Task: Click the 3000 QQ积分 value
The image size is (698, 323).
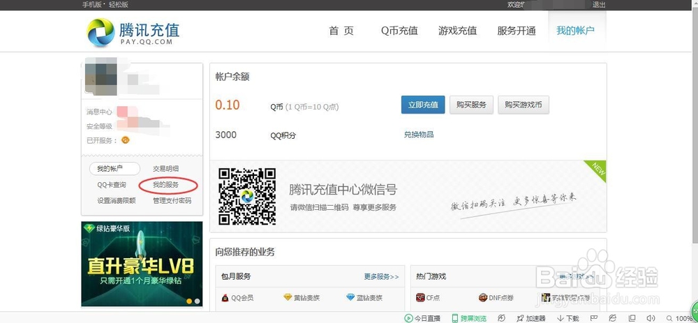Action: (x=225, y=135)
